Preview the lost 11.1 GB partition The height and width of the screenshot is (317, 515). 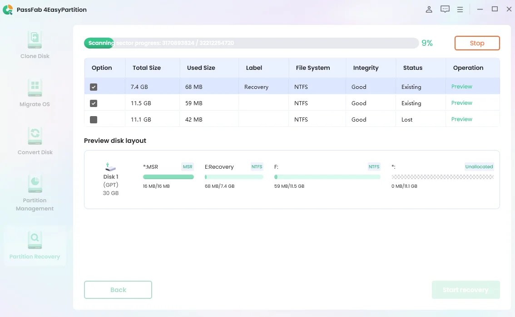(461, 119)
